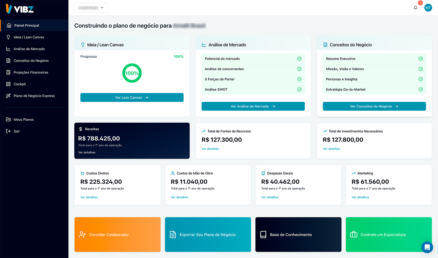Open Projeções Financeiras via calculator icon
Viewport: 438px width, 258px height.
(x=8, y=72)
